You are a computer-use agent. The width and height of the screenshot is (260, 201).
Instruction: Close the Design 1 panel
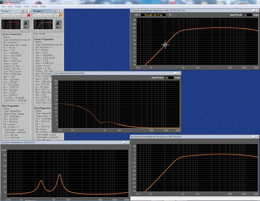click(30, 11)
